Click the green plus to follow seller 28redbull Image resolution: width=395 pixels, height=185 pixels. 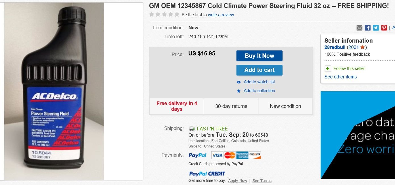[328, 68]
